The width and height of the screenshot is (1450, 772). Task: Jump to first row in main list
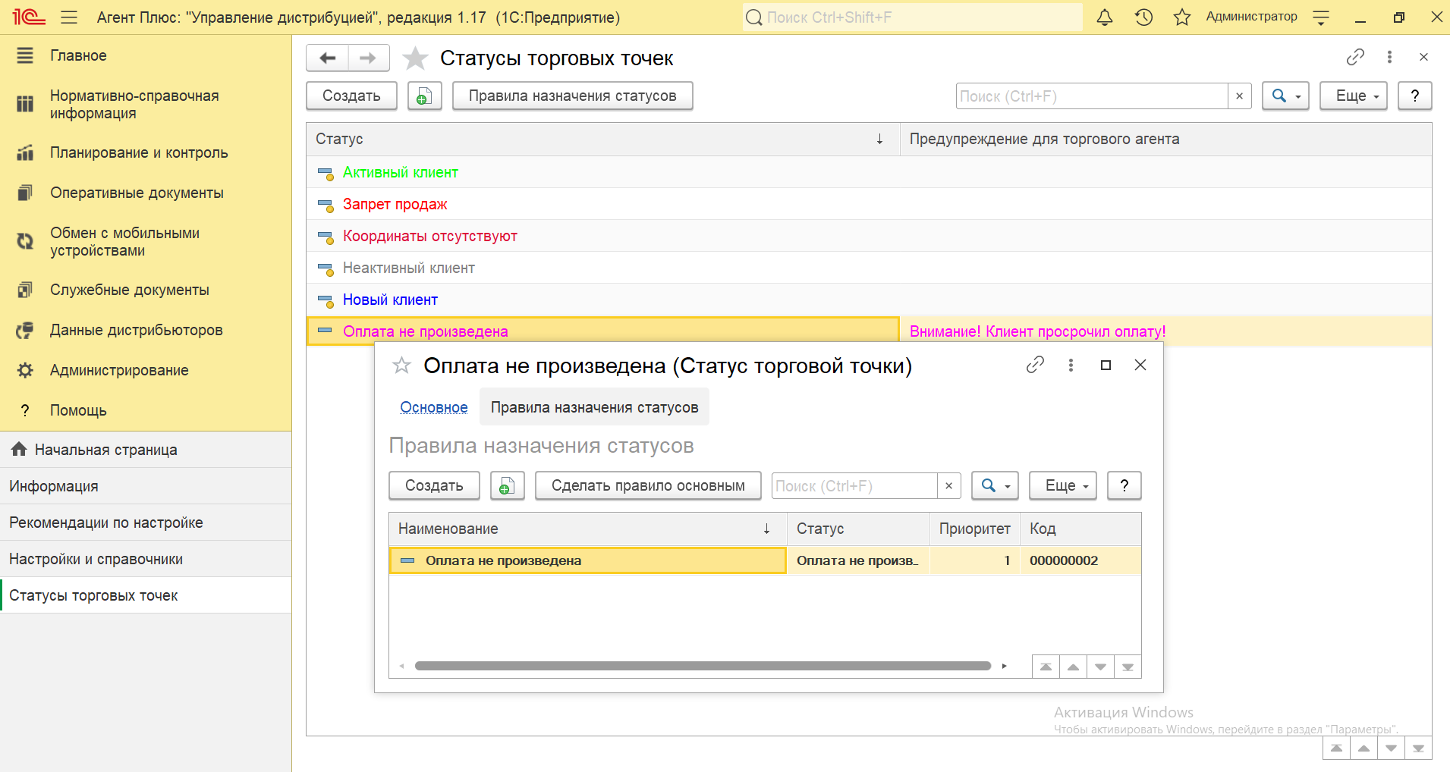pos(1336,748)
